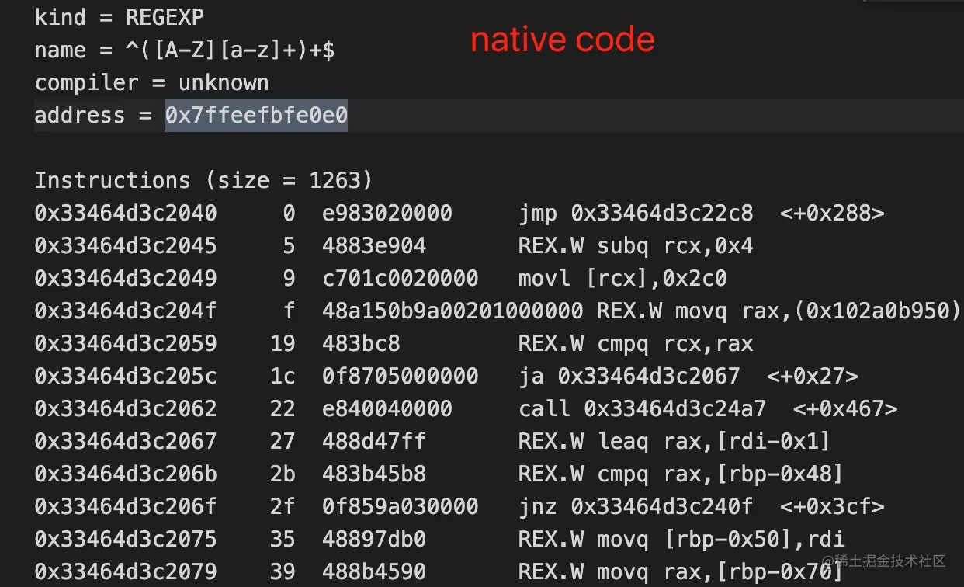Click offset value 2b in the offset column
964x587 pixels.
283,474
